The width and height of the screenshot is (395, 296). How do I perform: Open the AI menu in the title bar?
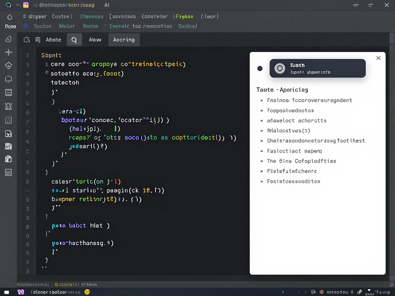tap(106, 5)
